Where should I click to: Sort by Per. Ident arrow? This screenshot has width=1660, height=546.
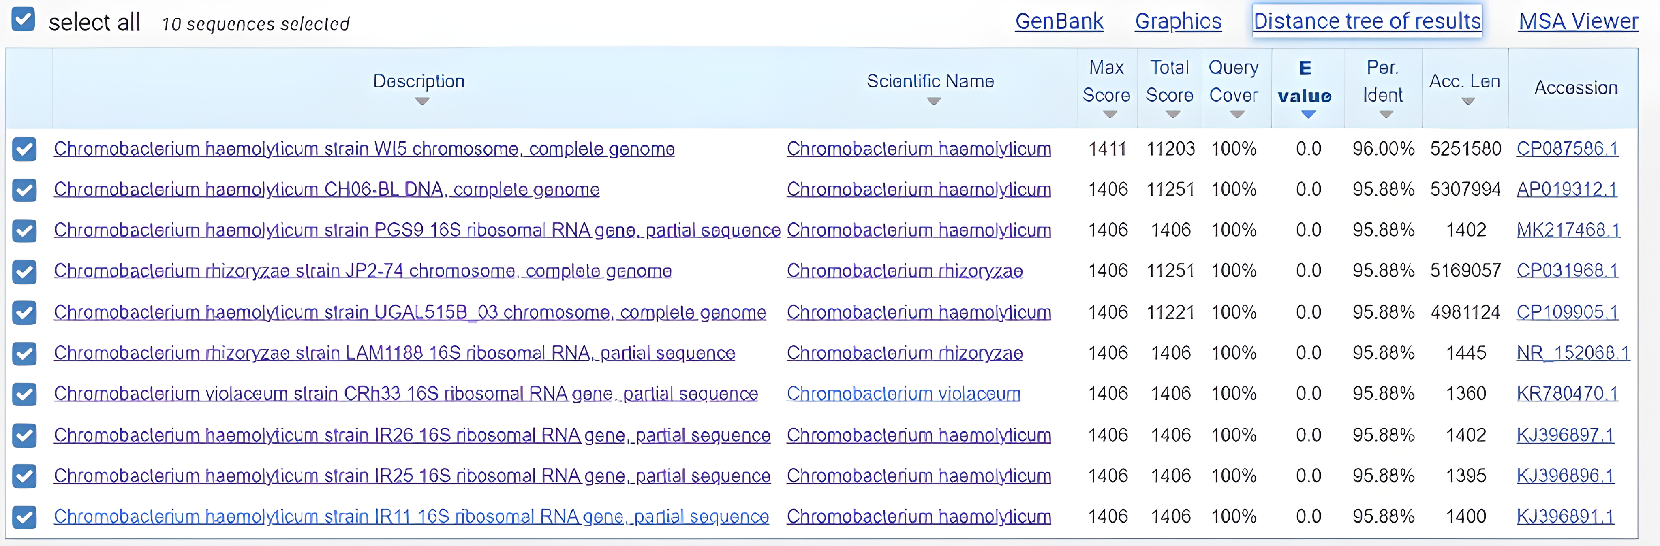coord(1386,115)
